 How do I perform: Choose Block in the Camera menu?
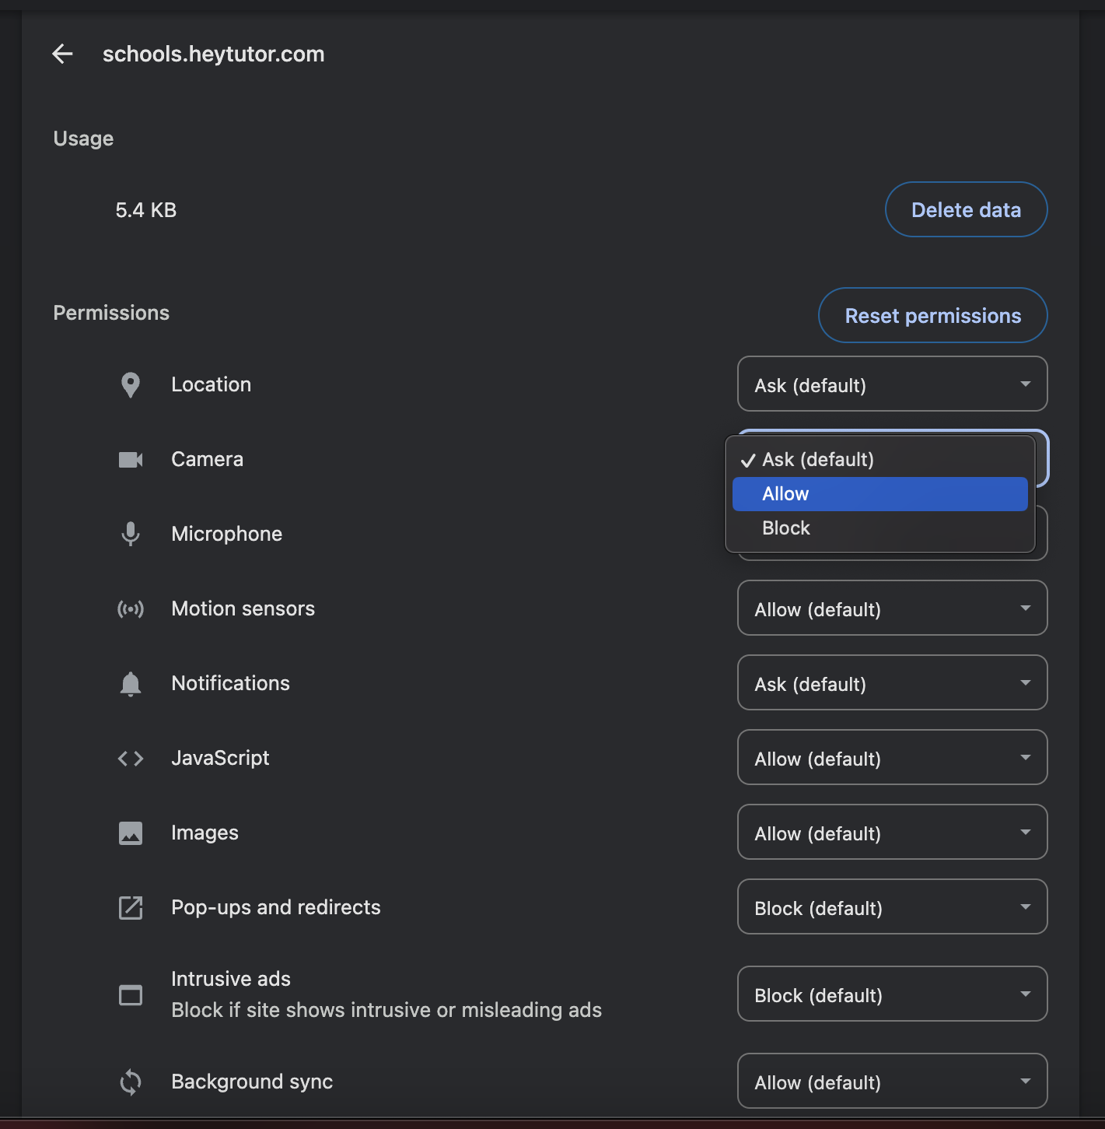[879, 528]
